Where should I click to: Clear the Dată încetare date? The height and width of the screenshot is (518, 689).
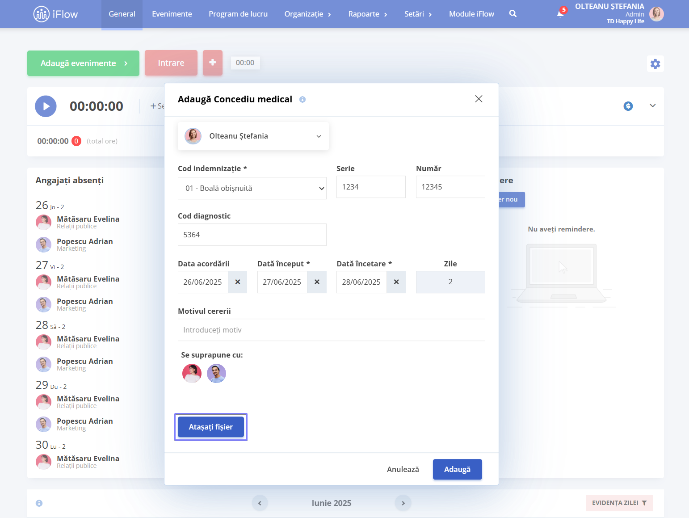396,282
